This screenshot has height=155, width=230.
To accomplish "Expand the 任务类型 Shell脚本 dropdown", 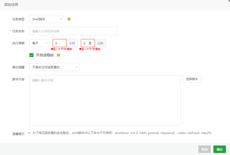I will click(x=47, y=19).
